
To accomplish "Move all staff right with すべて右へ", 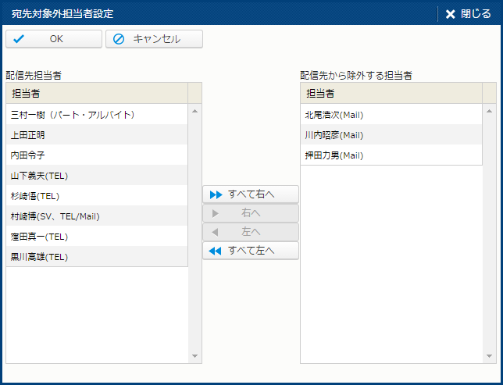I will click(x=250, y=194).
